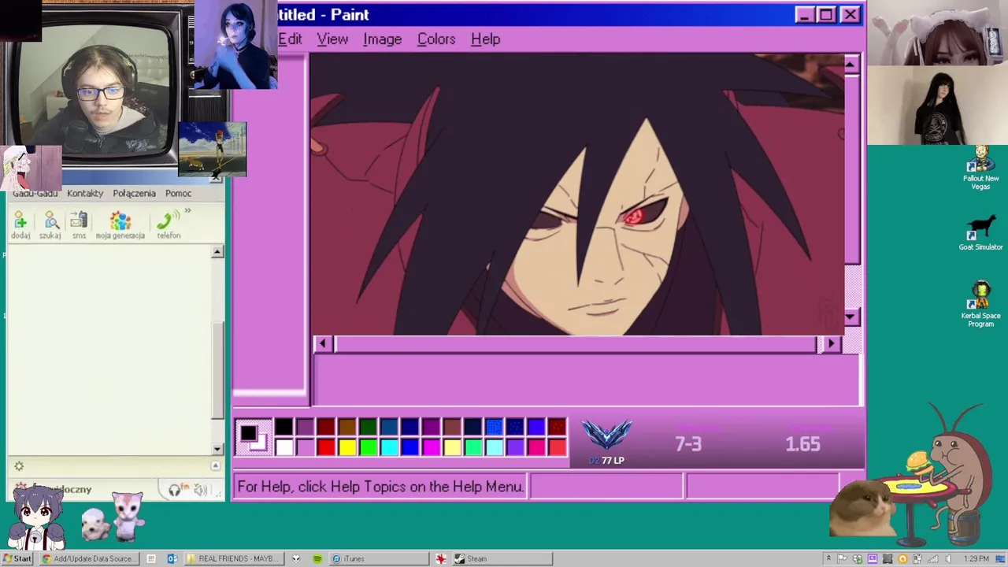Open Goat Simulator desktop shortcut
Image resolution: width=1008 pixels, height=567 pixels.
pos(980,234)
